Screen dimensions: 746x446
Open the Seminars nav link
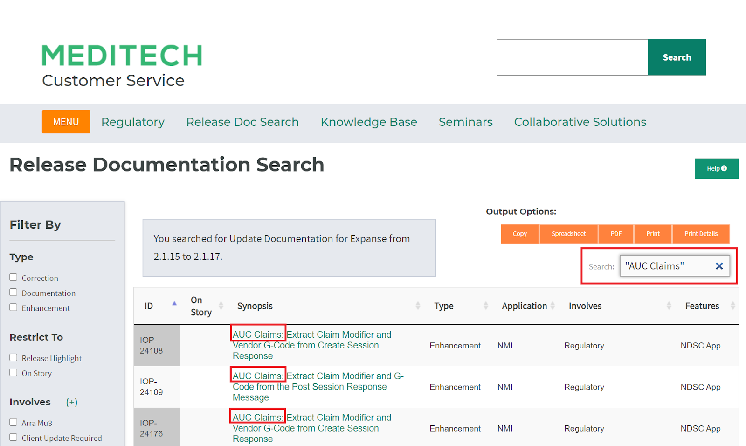tap(465, 122)
